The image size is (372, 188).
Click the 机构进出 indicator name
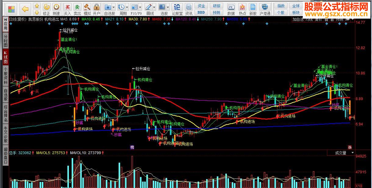tap(52, 19)
